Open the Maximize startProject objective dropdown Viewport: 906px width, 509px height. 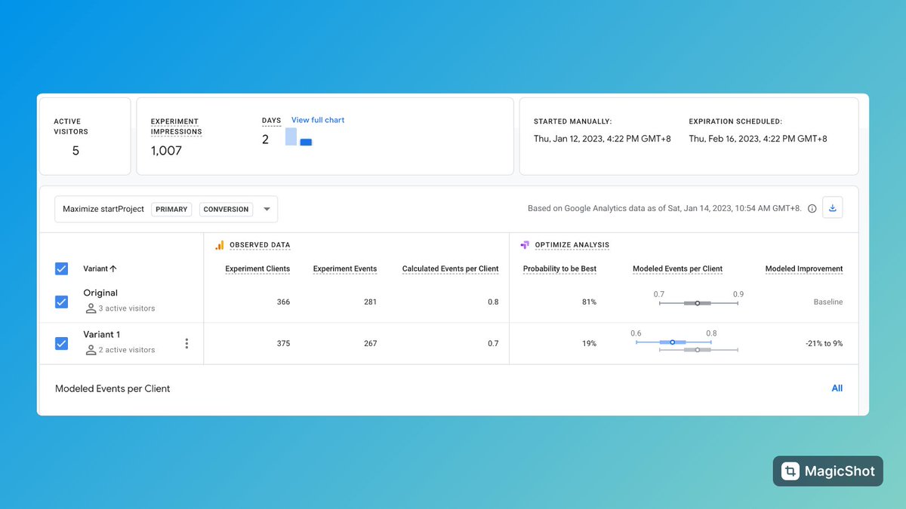pos(166,210)
